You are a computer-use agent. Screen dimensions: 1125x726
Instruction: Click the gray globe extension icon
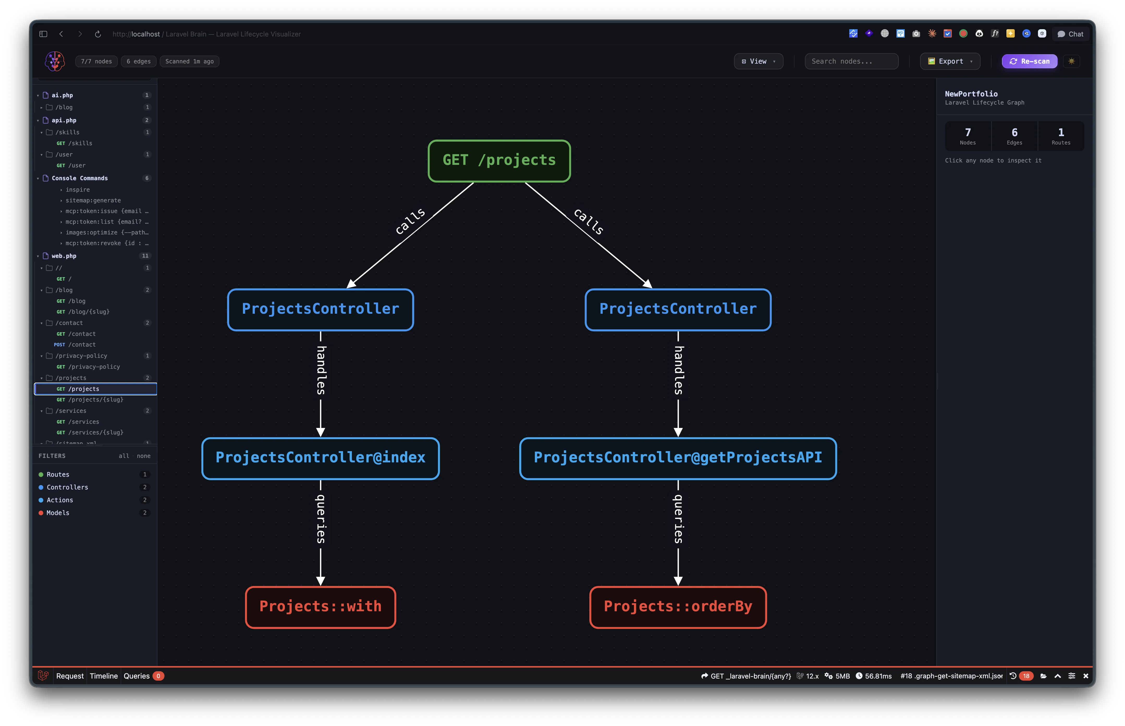pos(885,33)
